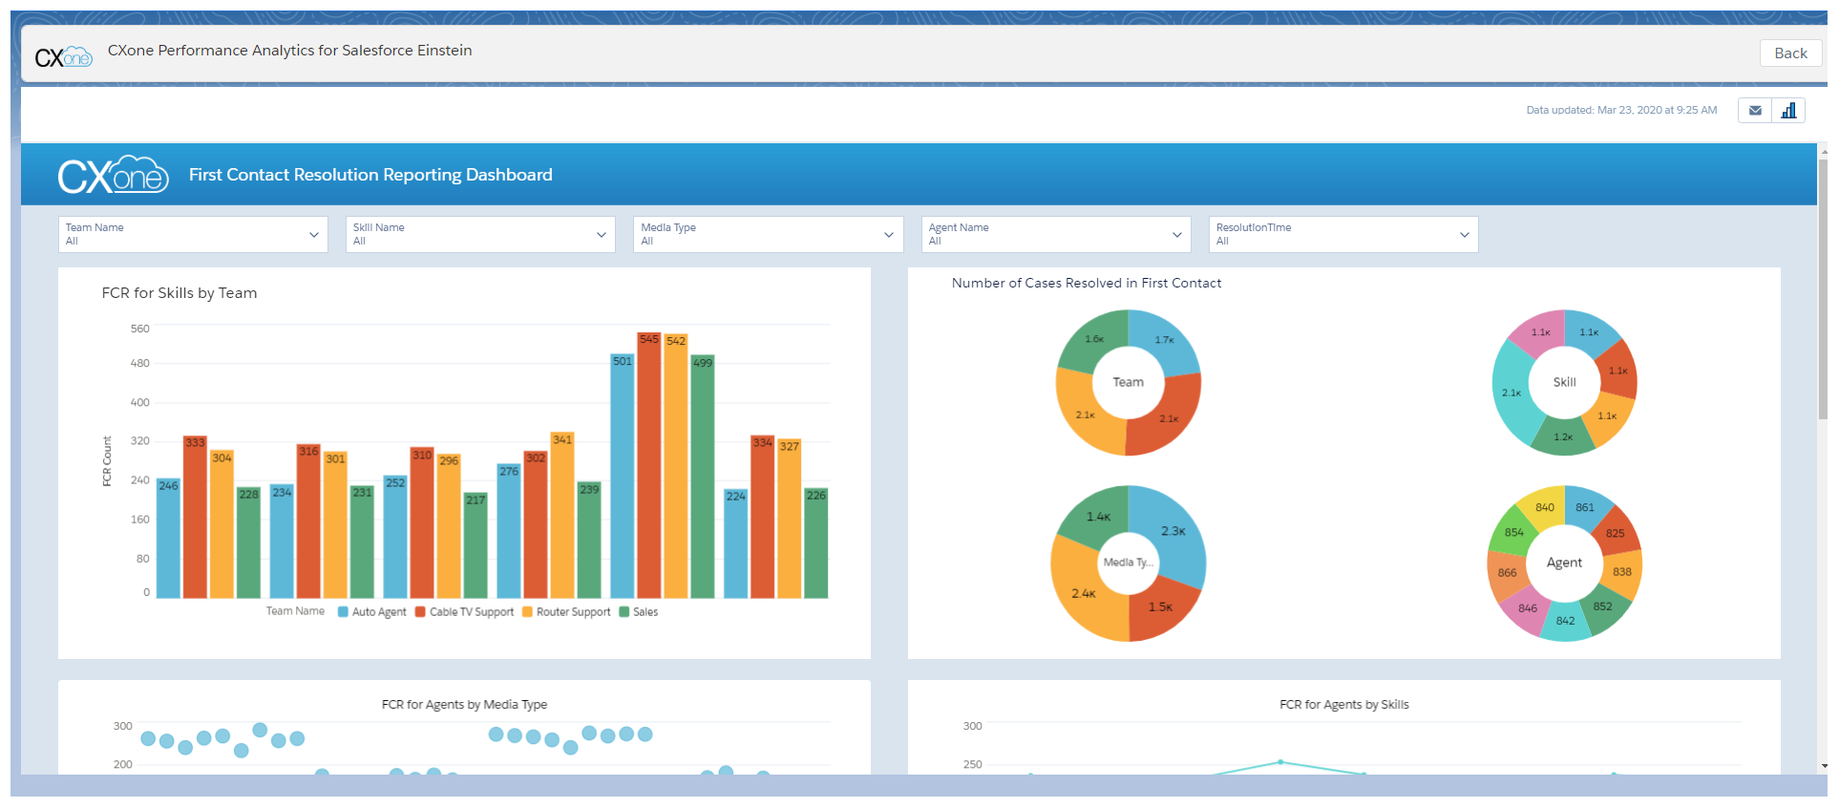Click the Back button
Viewport: 1839px width, 808px height.
click(1790, 53)
